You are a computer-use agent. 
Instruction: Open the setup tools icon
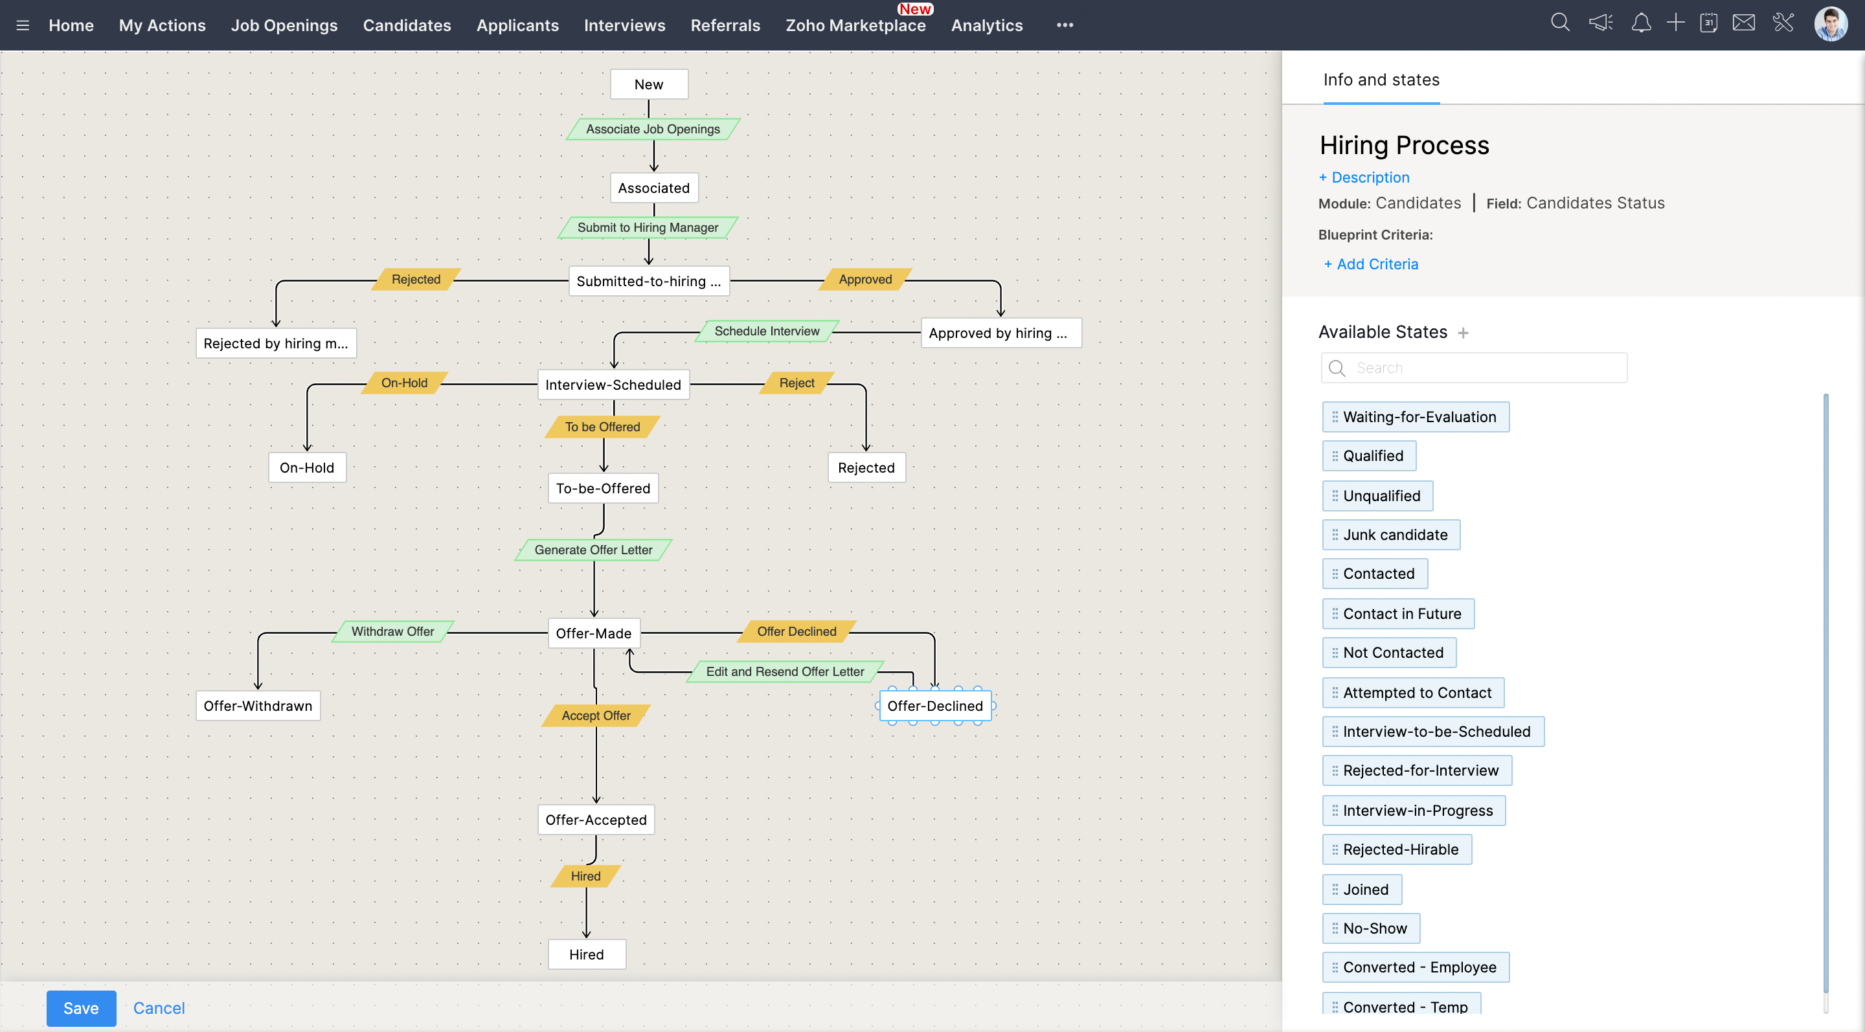point(1783,23)
